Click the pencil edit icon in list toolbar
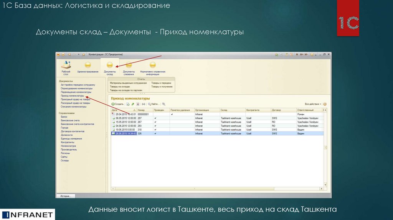Screen dimensions: 393x220 click(x=133, y=104)
